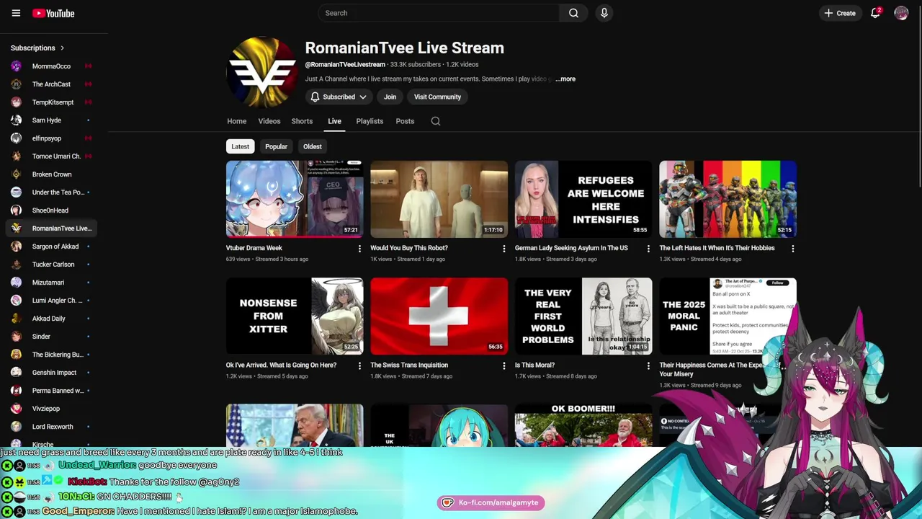Screen dimensions: 922x519
Task: Search within channel using magnifier icon
Action: click(436, 121)
